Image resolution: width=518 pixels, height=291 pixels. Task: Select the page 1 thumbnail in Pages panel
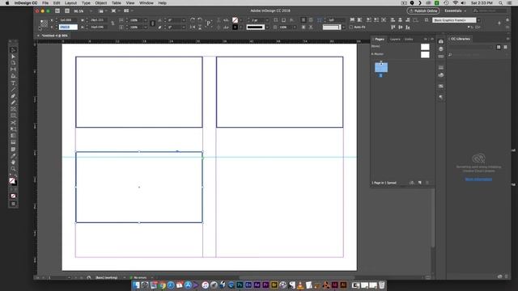pos(381,67)
